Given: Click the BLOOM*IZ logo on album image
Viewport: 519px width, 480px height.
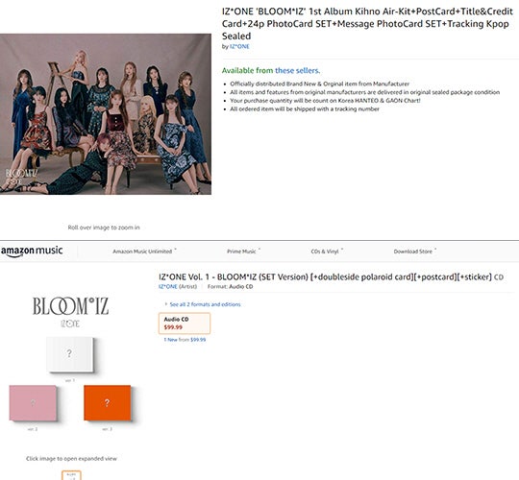Looking at the screenshot, I should click(x=70, y=306).
